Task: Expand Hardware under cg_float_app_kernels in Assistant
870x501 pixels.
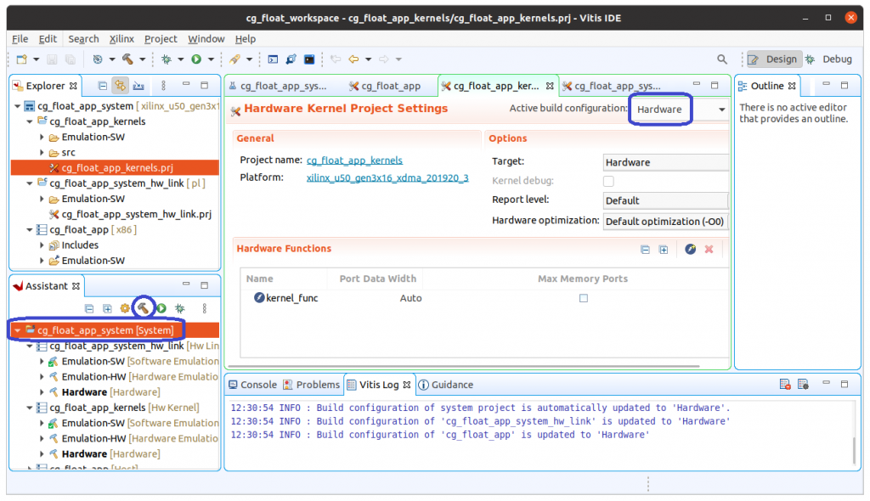Action: tap(42, 453)
